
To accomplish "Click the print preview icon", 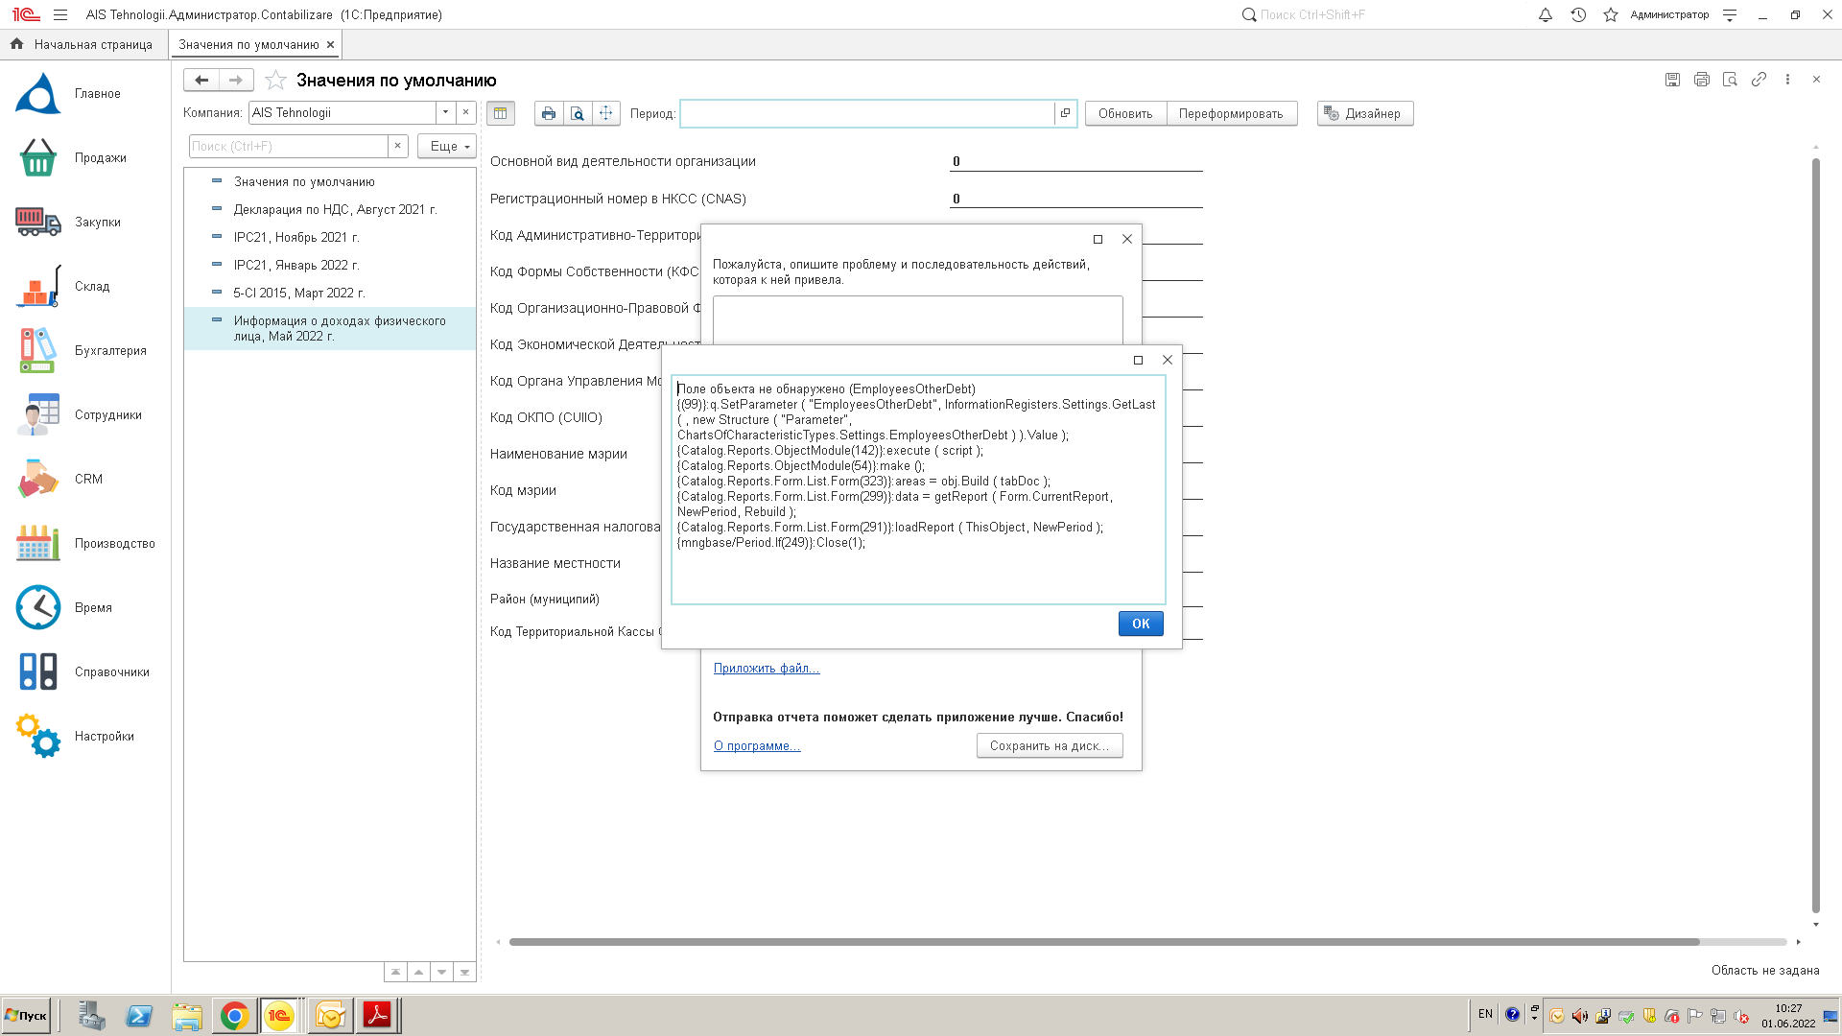I will coord(577,113).
